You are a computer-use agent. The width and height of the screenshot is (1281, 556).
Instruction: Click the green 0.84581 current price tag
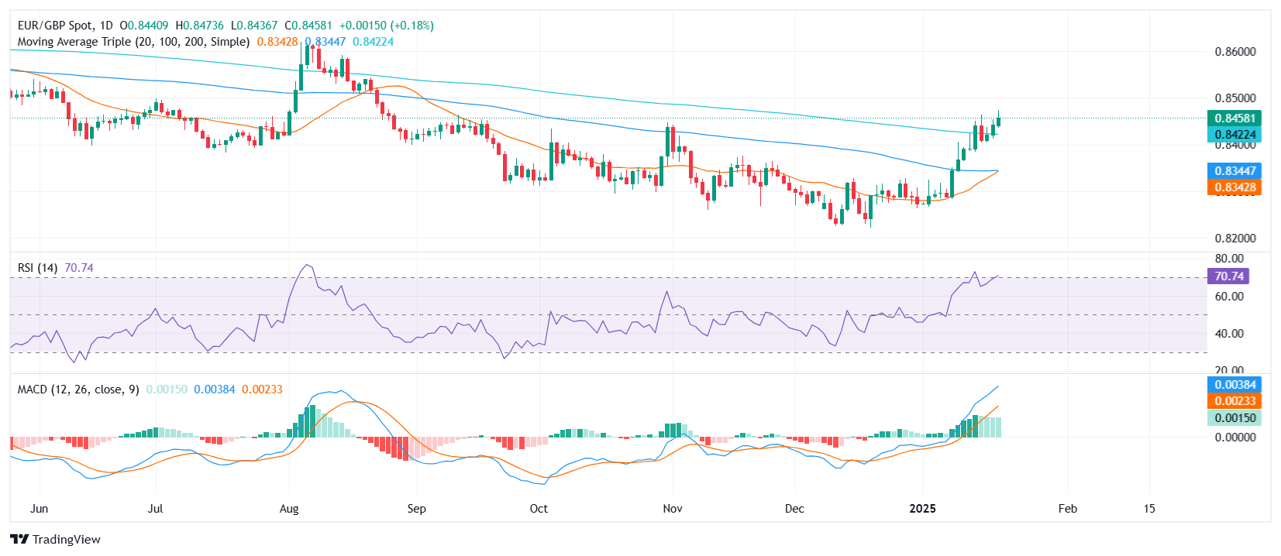pyautogui.click(x=1234, y=118)
